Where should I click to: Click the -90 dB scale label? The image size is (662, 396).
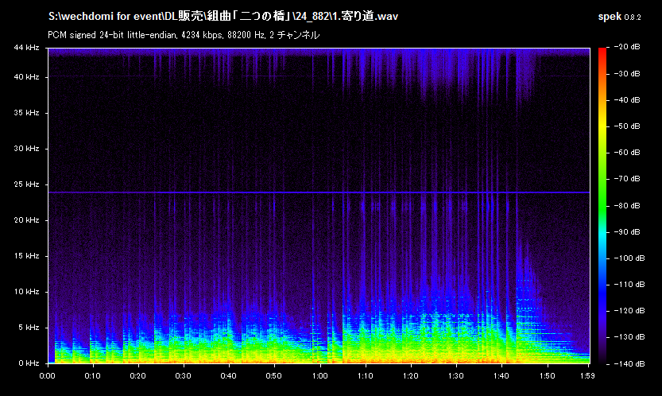(626, 232)
